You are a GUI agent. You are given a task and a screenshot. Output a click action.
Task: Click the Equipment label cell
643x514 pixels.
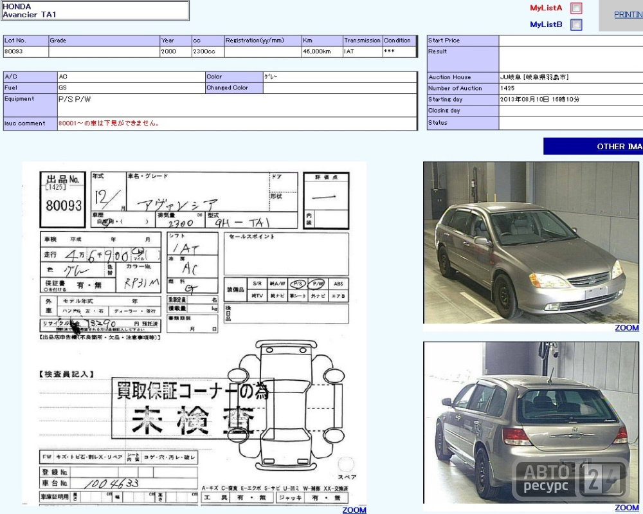[x=30, y=106]
